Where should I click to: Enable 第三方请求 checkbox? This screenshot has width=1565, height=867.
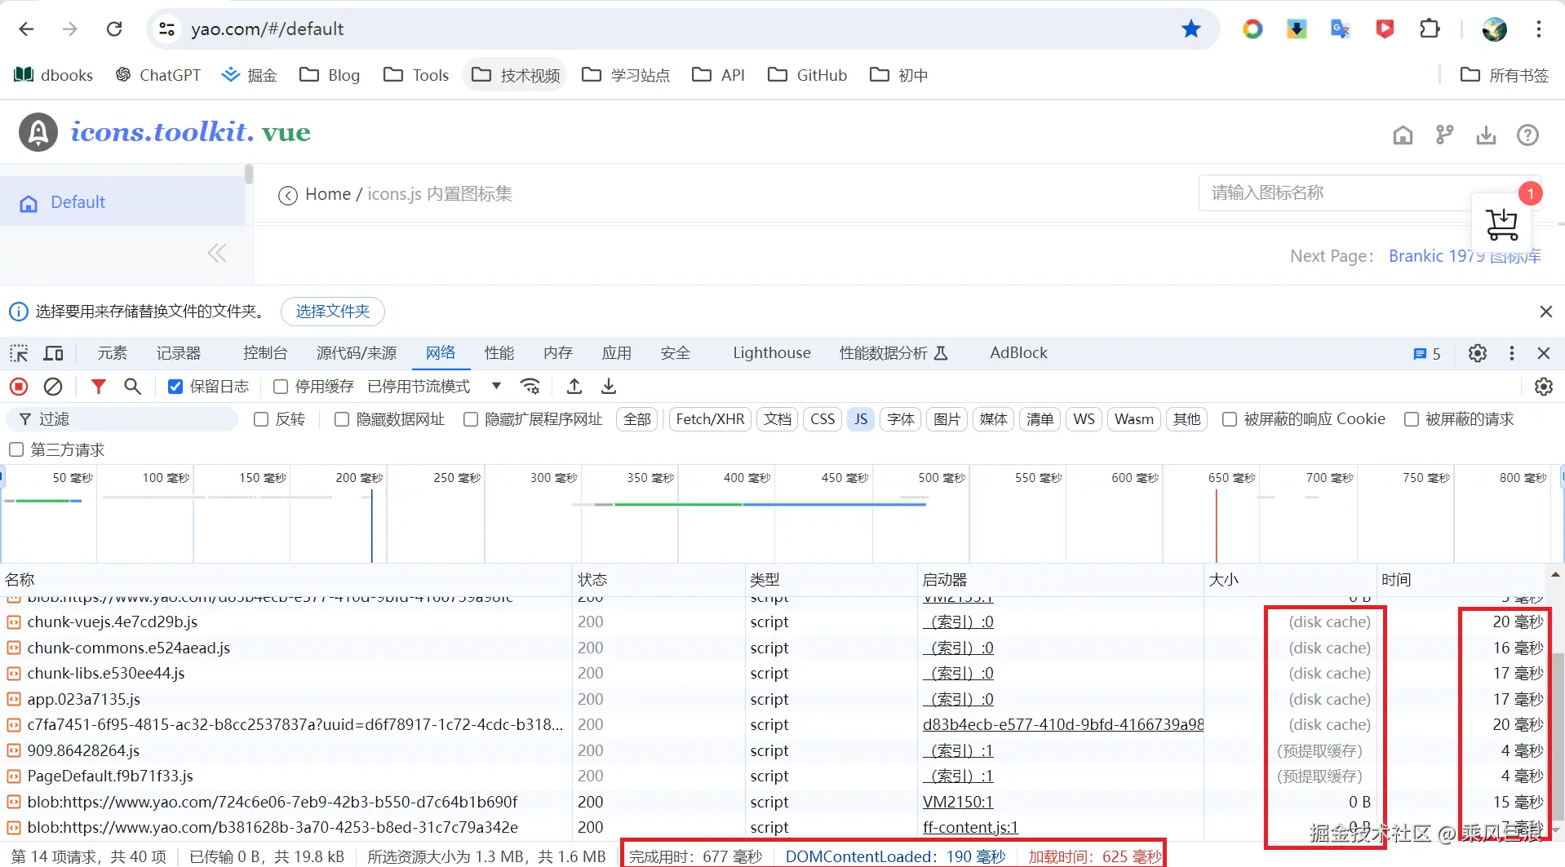click(x=16, y=449)
